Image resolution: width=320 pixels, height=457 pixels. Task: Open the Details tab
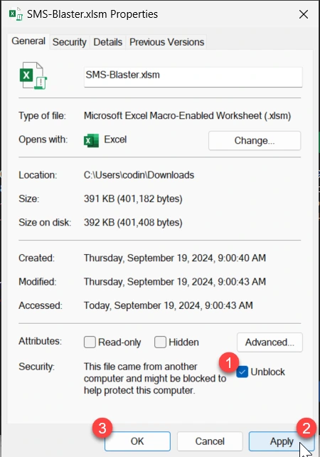point(108,42)
